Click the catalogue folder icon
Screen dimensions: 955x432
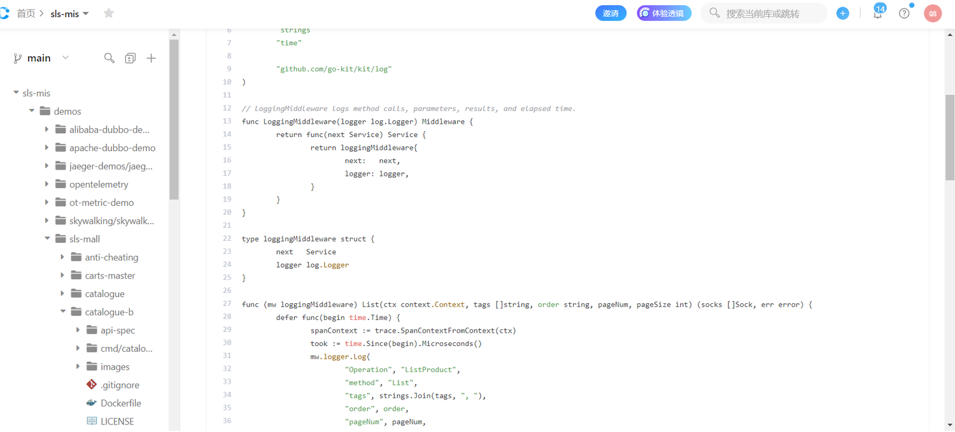click(x=76, y=294)
